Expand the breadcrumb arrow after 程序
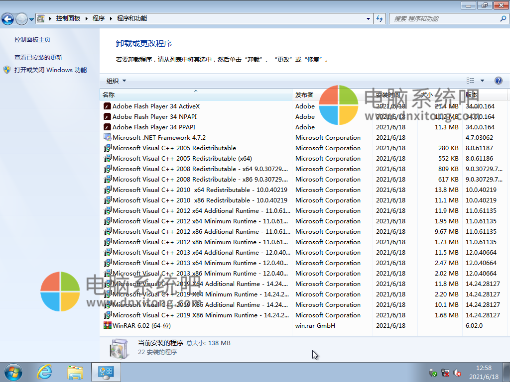This screenshot has width=510, height=382. [x=111, y=18]
